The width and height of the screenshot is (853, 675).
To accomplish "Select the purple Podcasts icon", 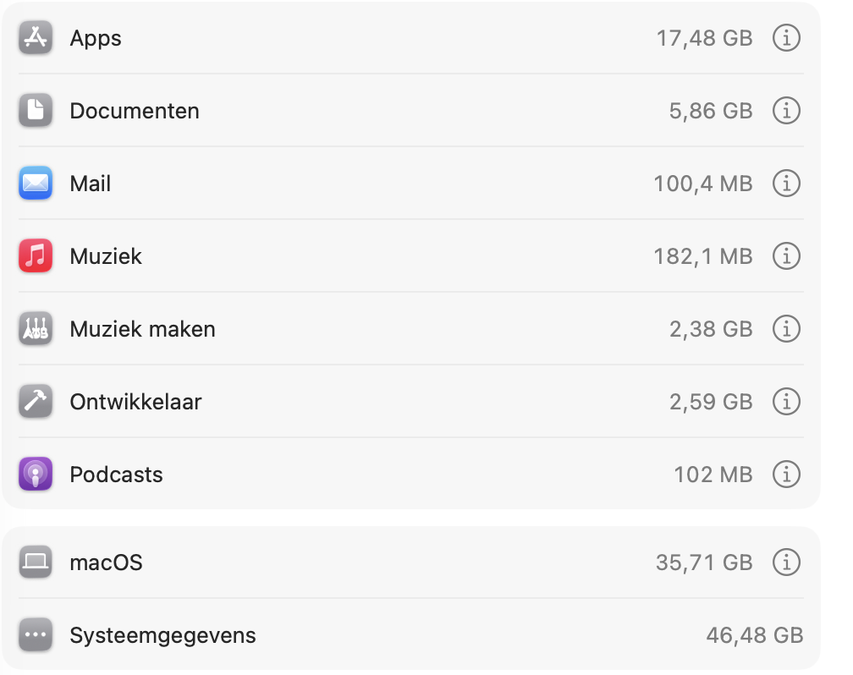I will pos(35,475).
